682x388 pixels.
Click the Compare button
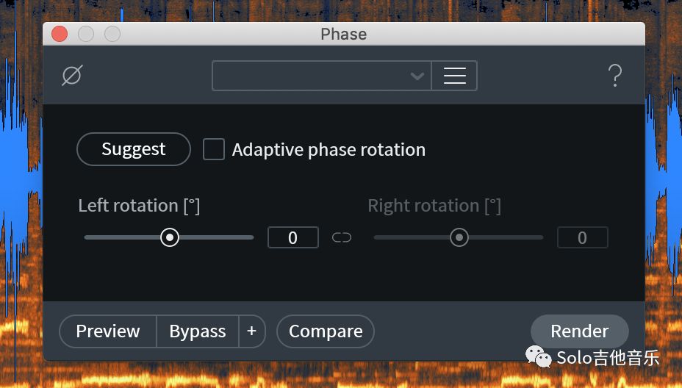coord(326,331)
